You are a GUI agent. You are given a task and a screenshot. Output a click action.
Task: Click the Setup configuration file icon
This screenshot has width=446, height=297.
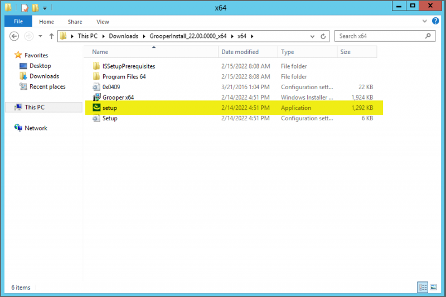click(x=96, y=118)
